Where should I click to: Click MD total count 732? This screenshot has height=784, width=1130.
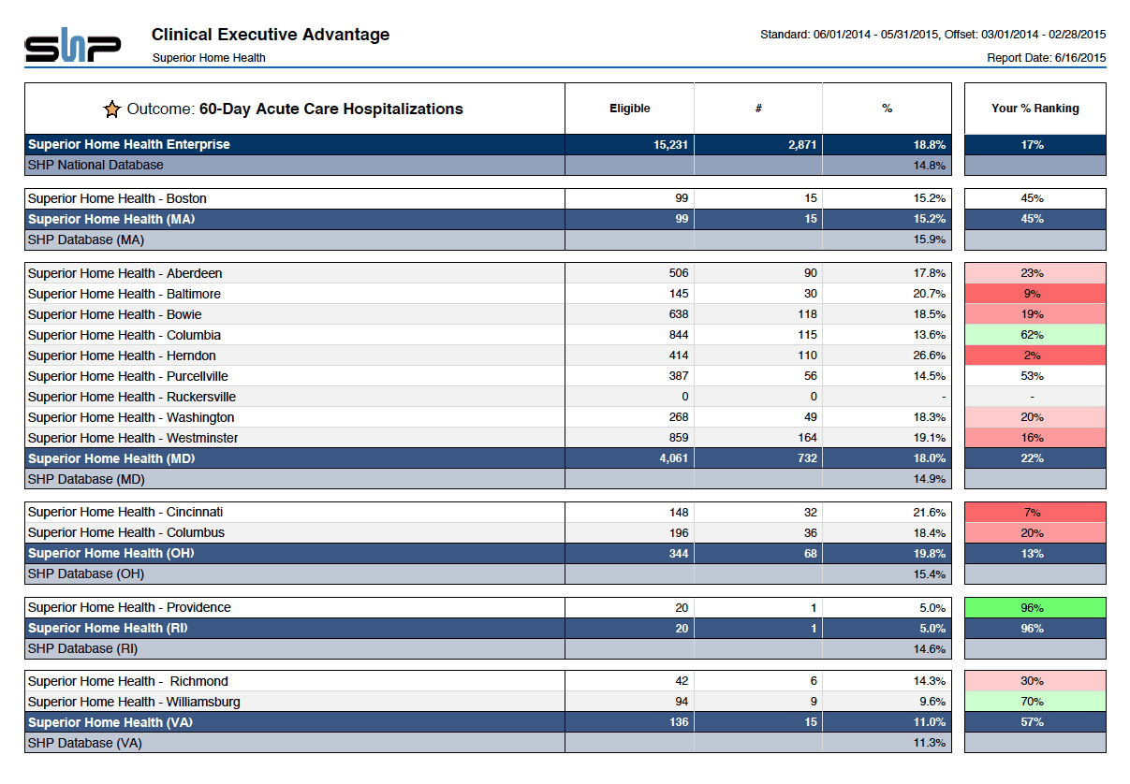coord(807,458)
